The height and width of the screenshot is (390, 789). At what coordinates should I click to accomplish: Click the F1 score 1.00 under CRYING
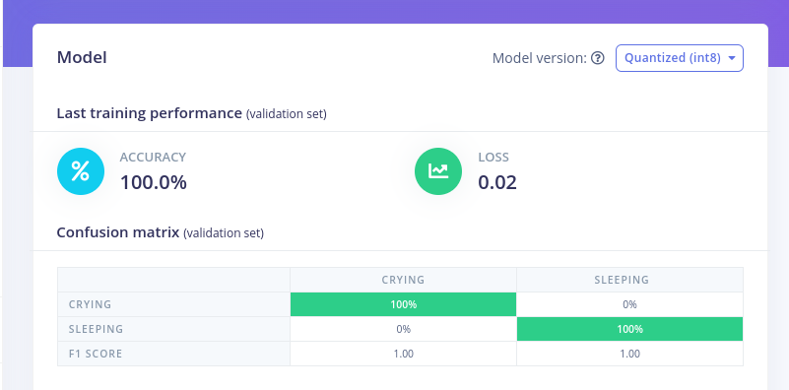[403, 354]
